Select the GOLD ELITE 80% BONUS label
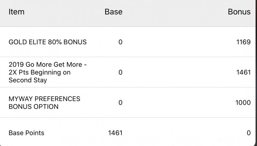Screen dimensions: 257x146 [x=48, y=42]
